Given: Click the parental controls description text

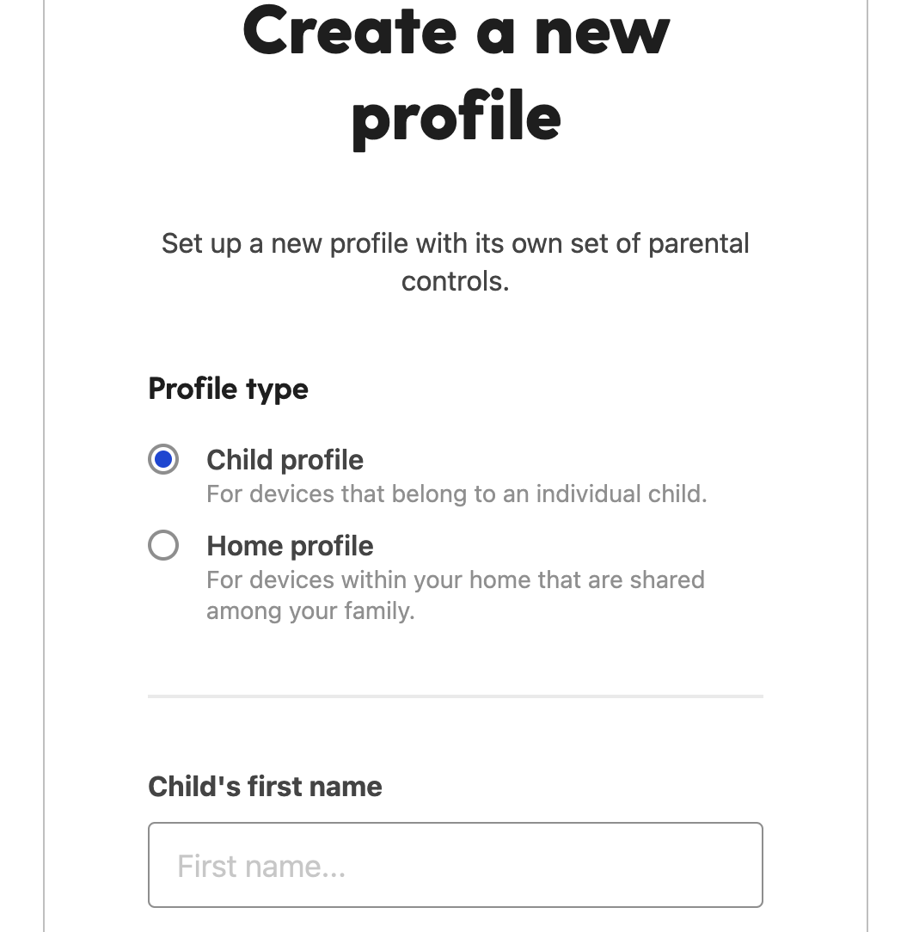Looking at the screenshot, I should pos(455,261).
